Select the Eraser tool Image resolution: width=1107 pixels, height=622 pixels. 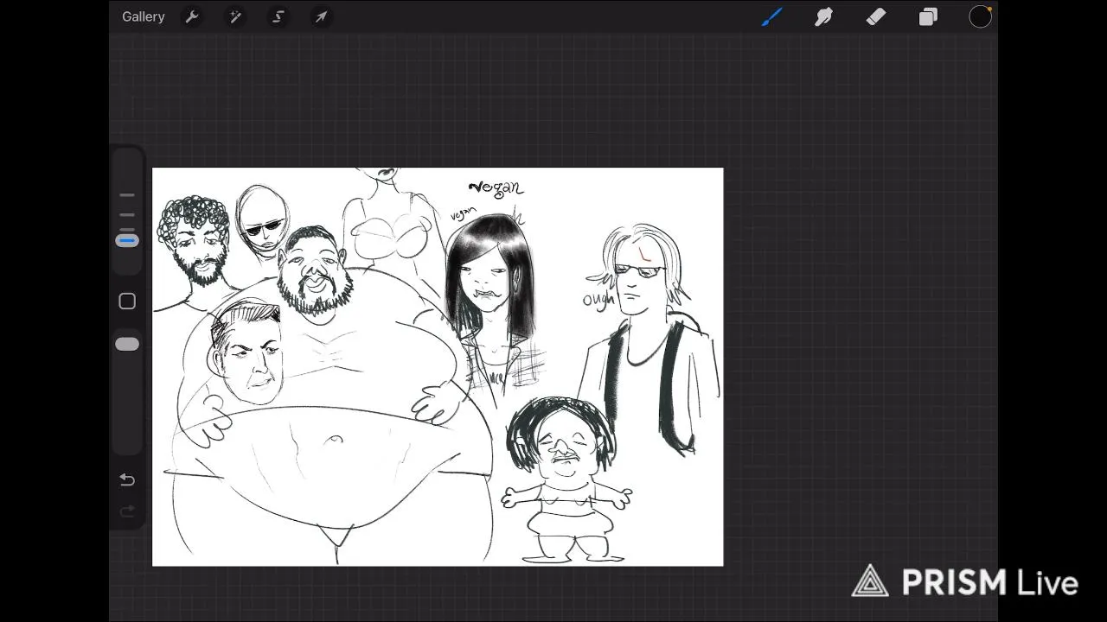click(875, 16)
